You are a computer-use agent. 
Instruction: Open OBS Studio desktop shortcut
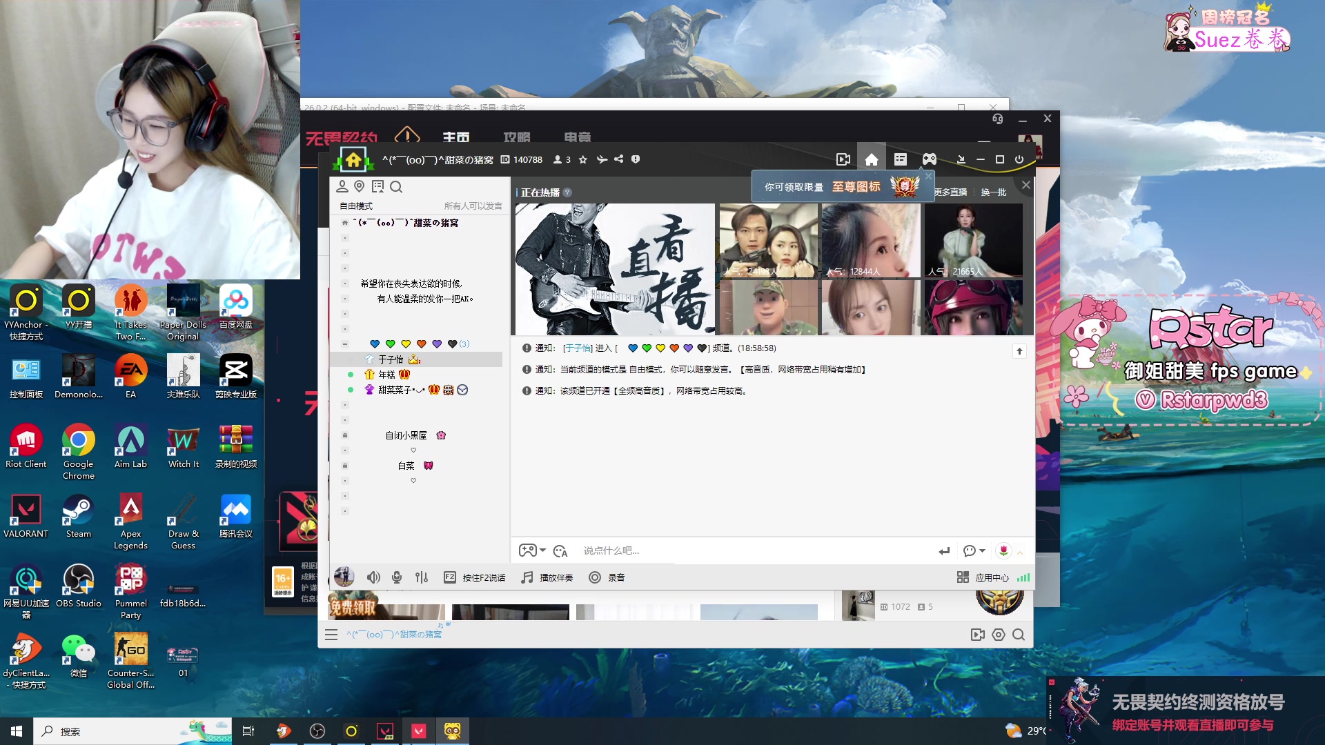[79, 586]
